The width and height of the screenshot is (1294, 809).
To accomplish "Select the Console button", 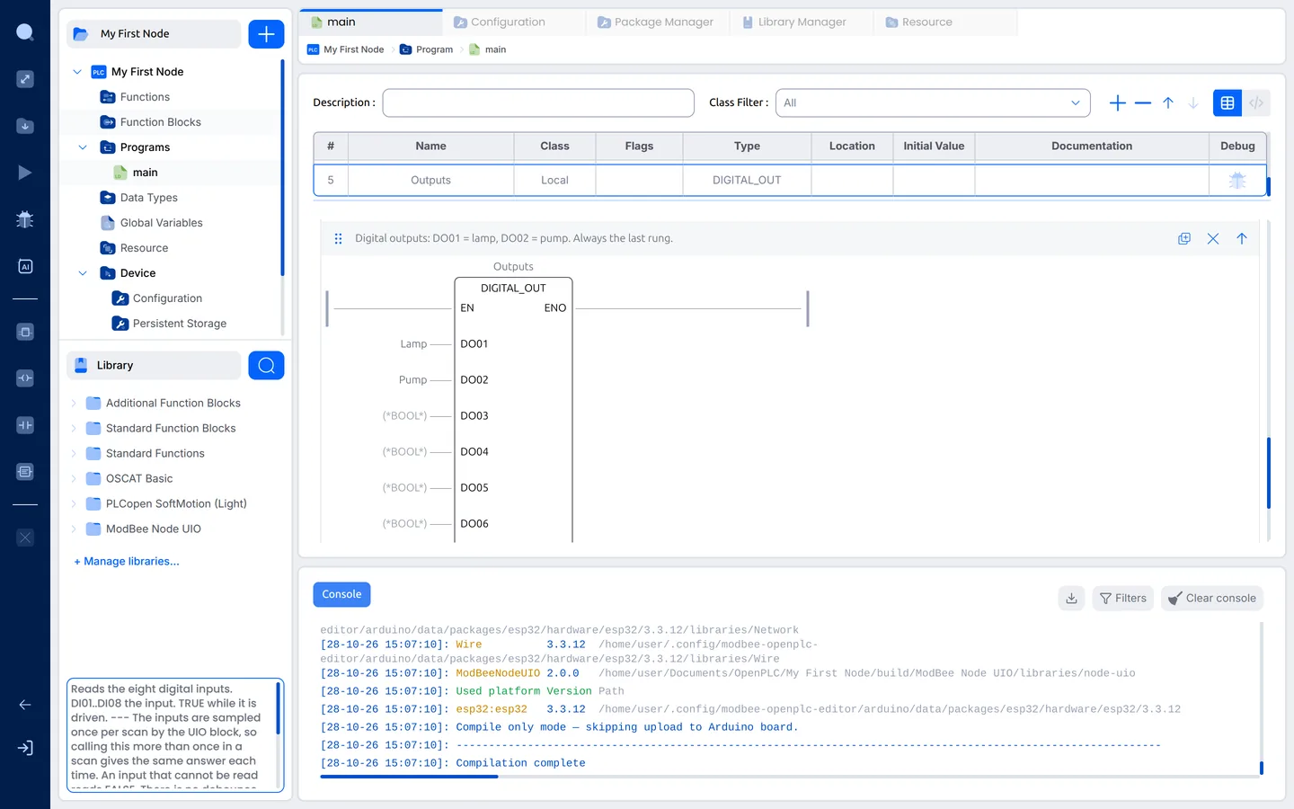I will tap(341, 594).
